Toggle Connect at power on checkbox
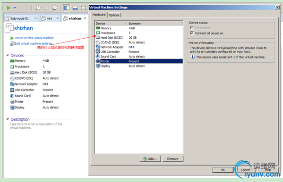 point(192,33)
